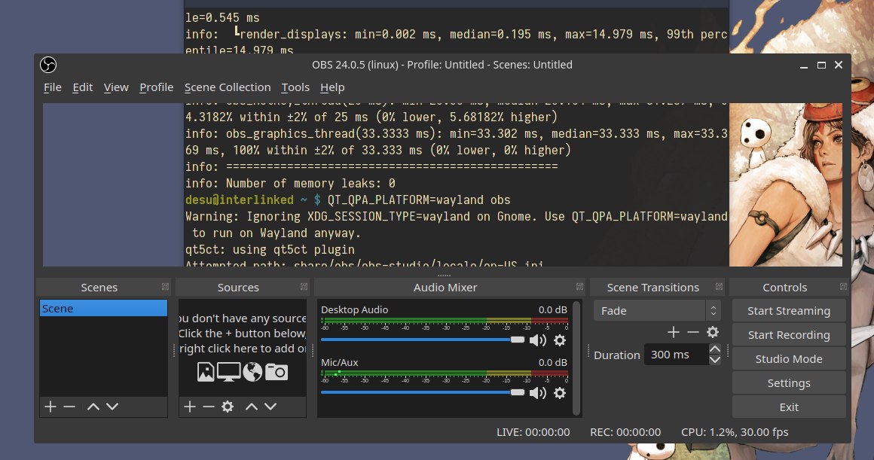Undock the Audio Mixer panel

[x=579, y=287]
